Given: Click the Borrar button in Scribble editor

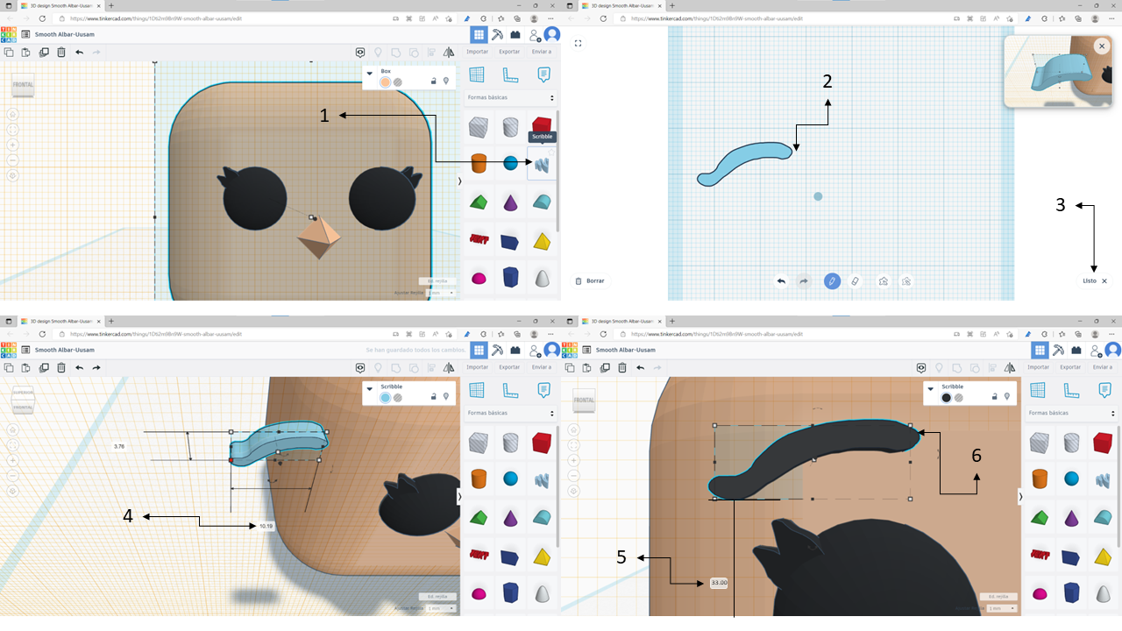Looking at the screenshot, I should coord(590,281).
